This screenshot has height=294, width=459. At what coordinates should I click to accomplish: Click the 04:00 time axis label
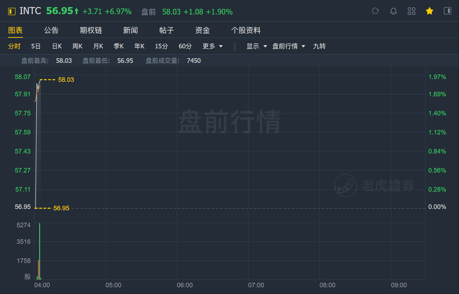tap(42, 285)
